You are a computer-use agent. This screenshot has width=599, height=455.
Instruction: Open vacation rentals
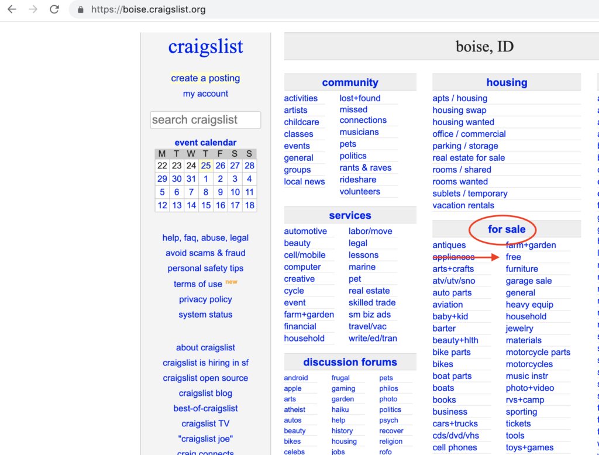click(x=463, y=205)
